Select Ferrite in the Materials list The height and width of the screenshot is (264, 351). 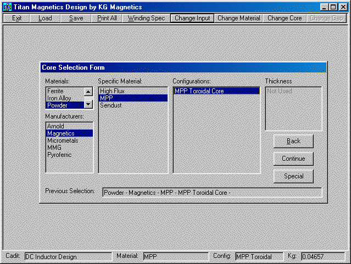(65, 91)
